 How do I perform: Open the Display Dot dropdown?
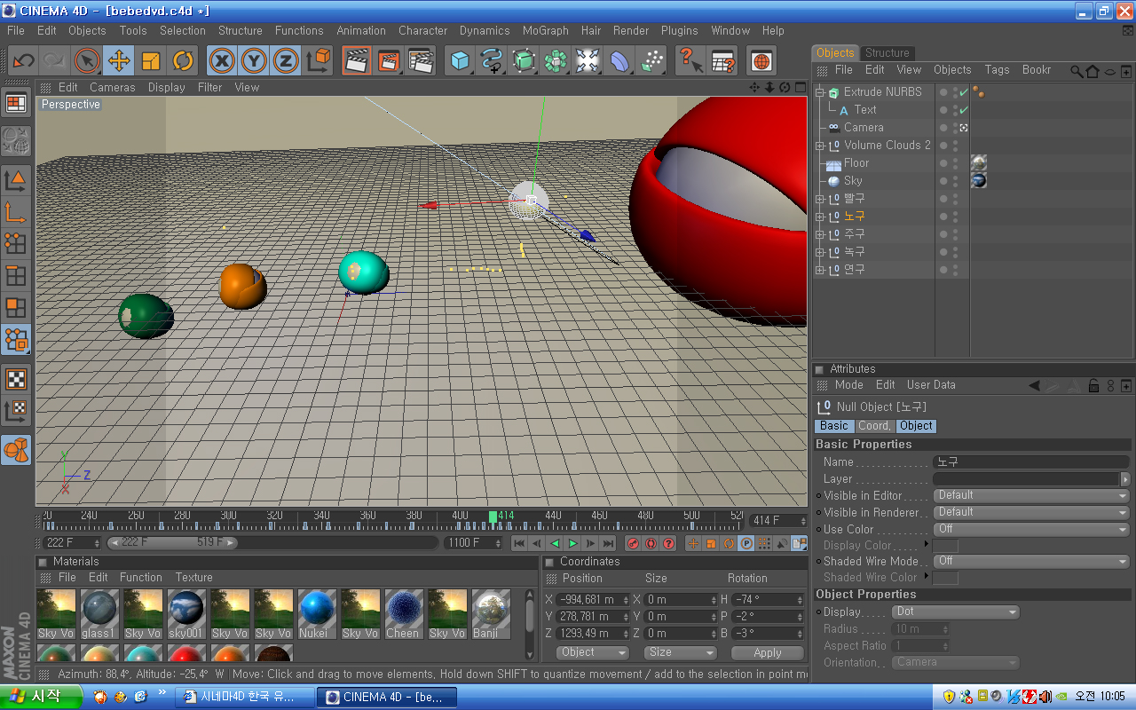(956, 611)
